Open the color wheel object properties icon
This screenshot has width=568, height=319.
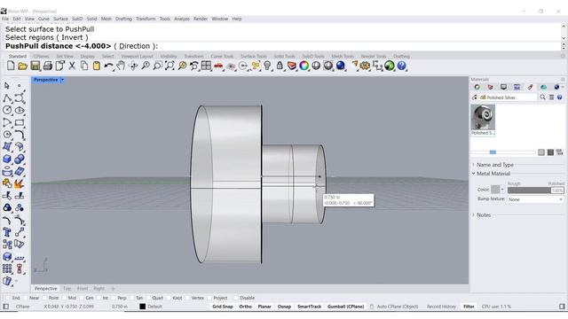[304, 66]
